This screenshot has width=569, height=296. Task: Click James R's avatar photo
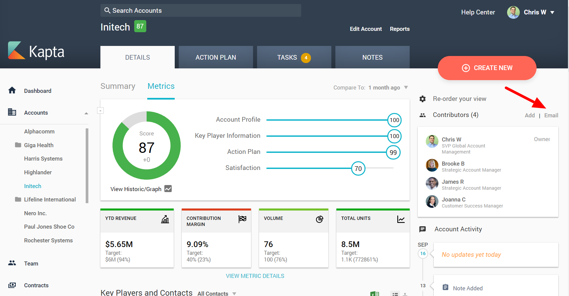point(432,183)
